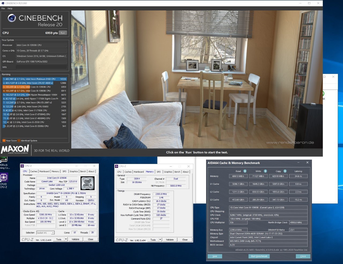The width and height of the screenshot is (343, 264).
Task: Click Start Benchmark in AIDA64
Action: tap(259, 256)
